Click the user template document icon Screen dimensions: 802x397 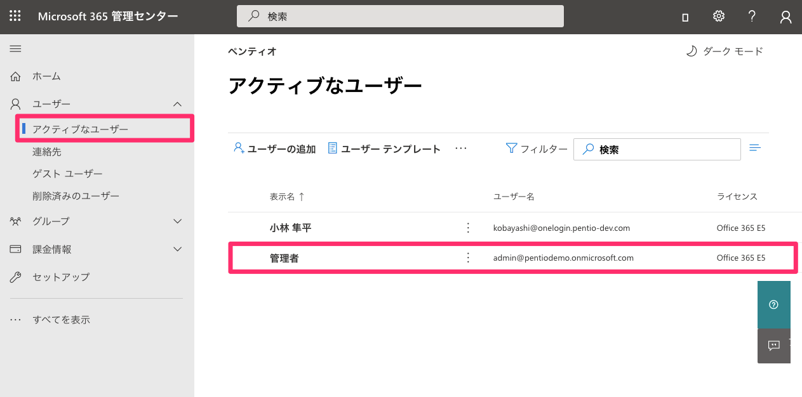click(332, 148)
